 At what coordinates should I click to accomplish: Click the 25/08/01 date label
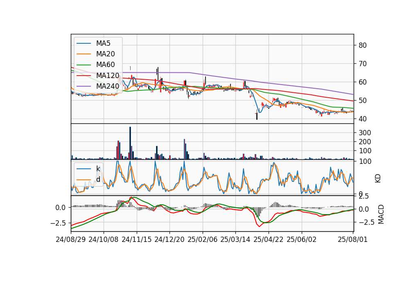(352, 239)
